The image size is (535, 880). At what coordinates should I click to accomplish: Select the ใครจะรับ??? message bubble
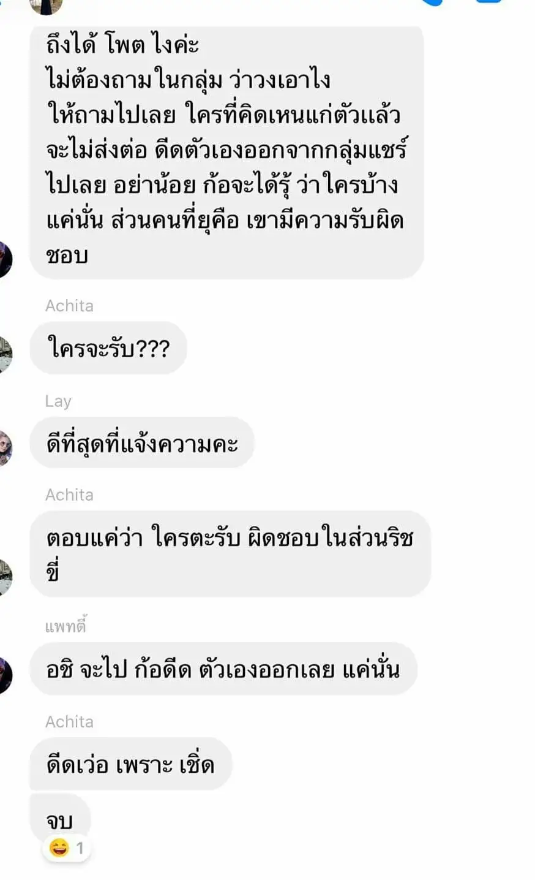[108, 348]
